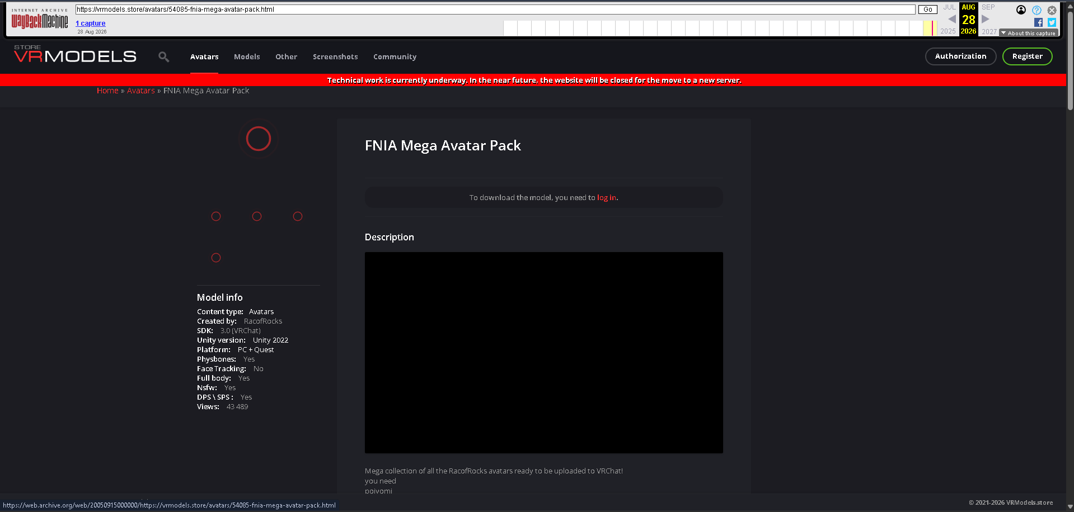Click the PC + Quest platform value

click(x=256, y=350)
